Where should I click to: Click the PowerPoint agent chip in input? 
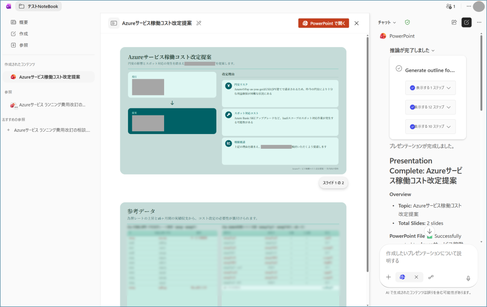pyautogui.click(x=402, y=277)
